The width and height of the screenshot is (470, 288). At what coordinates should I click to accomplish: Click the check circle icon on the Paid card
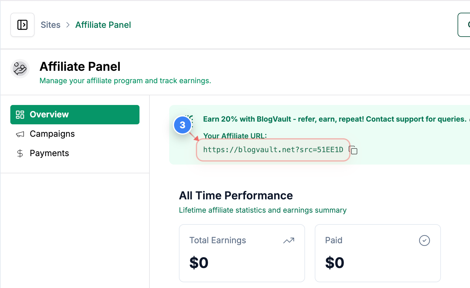click(424, 241)
